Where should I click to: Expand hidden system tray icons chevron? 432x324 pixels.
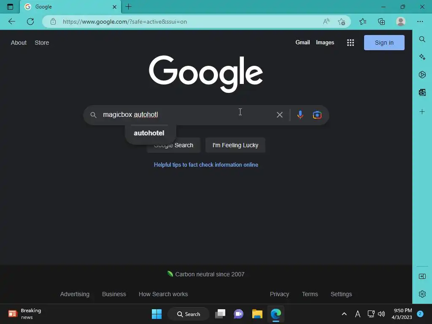click(344, 314)
